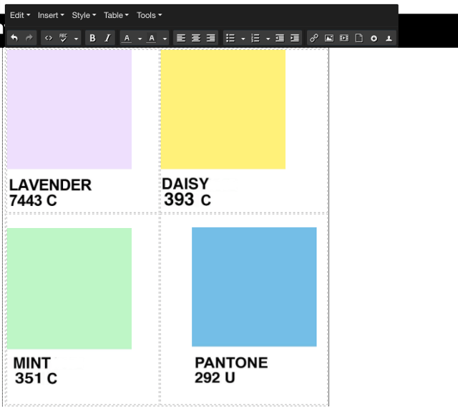This screenshot has height=416, width=458.
Task: Decrease indent with the outdent icon
Action: click(280, 38)
